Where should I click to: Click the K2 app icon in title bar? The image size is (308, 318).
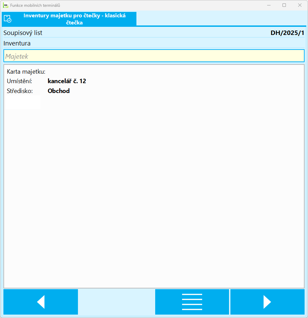6,5
